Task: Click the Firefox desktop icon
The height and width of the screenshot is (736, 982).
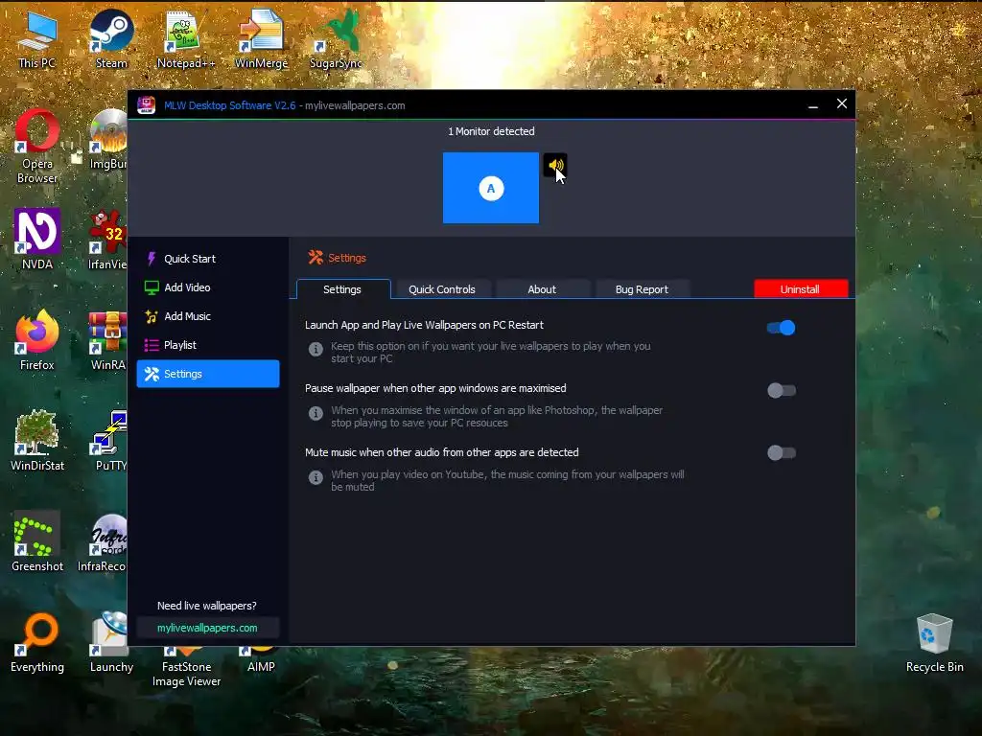Action: click(37, 340)
